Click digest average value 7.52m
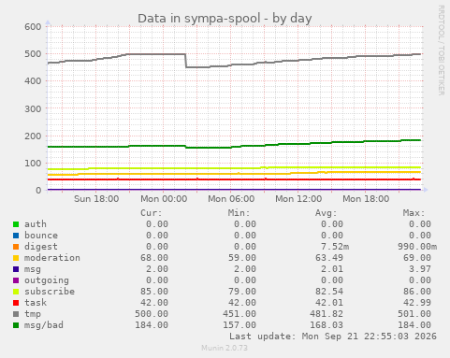The image size is (450, 358). click(335, 247)
